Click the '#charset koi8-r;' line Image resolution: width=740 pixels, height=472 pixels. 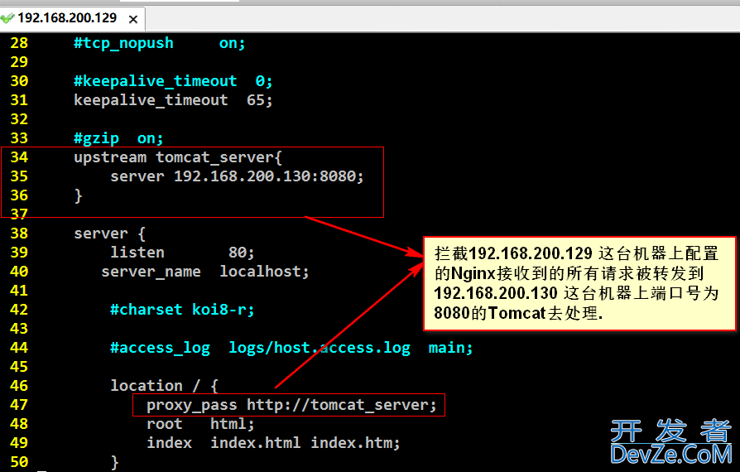pyautogui.click(x=182, y=310)
